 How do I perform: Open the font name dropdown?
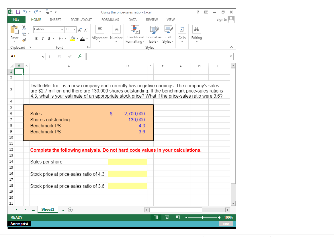[62, 29]
